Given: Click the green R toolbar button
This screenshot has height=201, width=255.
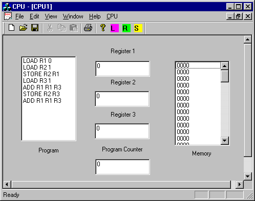Looking at the screenshot, I should pyautogui.click(x=126, y=28).
